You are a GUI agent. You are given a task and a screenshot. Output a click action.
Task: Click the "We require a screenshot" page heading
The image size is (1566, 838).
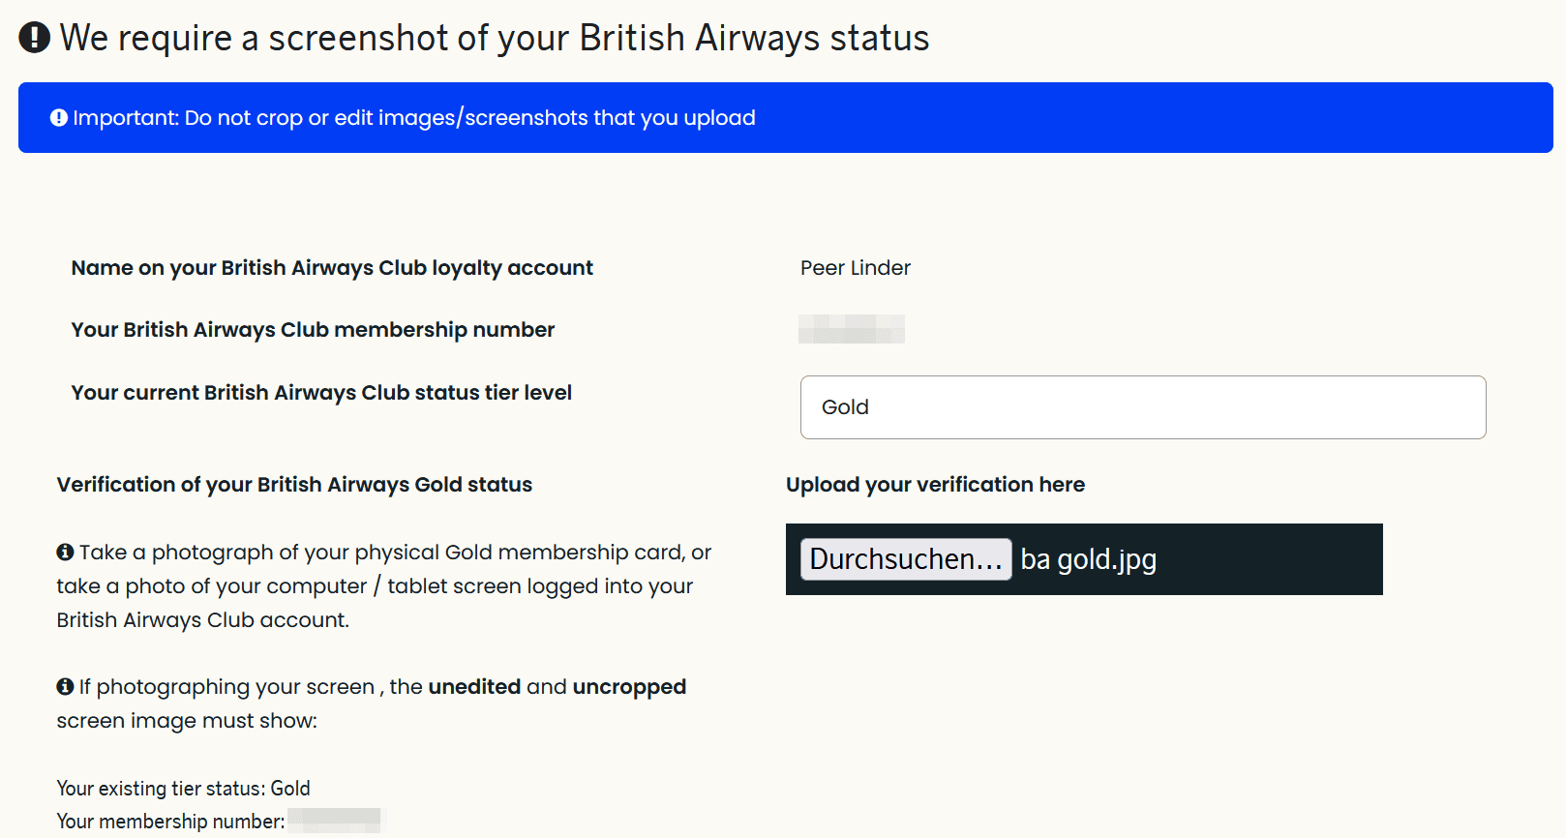coord(494,38)
